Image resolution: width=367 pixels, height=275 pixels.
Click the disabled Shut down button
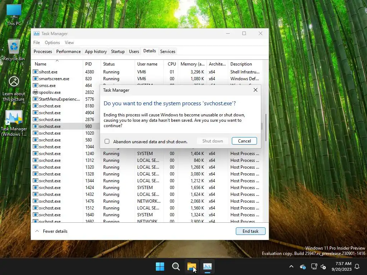(213, 141)
